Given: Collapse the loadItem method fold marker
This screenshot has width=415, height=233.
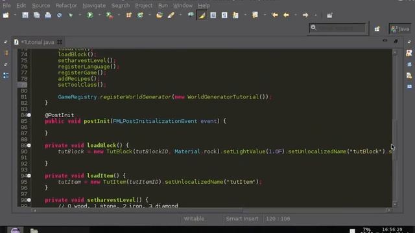Looking at the screenshot, I should point(29,175).
